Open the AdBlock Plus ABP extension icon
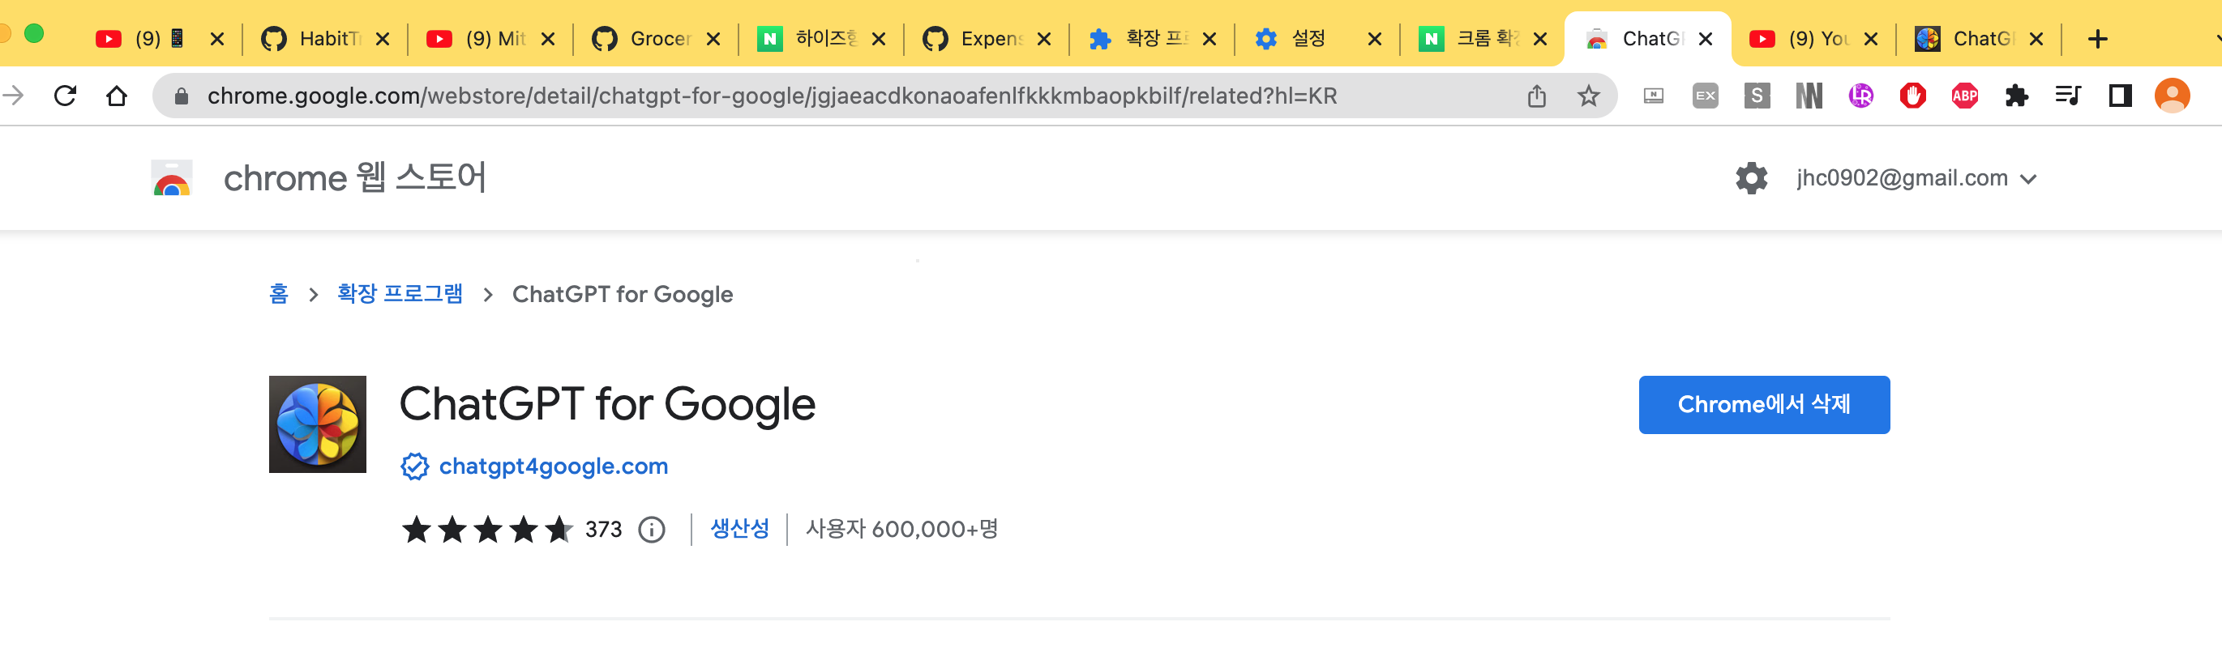The image size is (2222, 656). click(1965, 96)
